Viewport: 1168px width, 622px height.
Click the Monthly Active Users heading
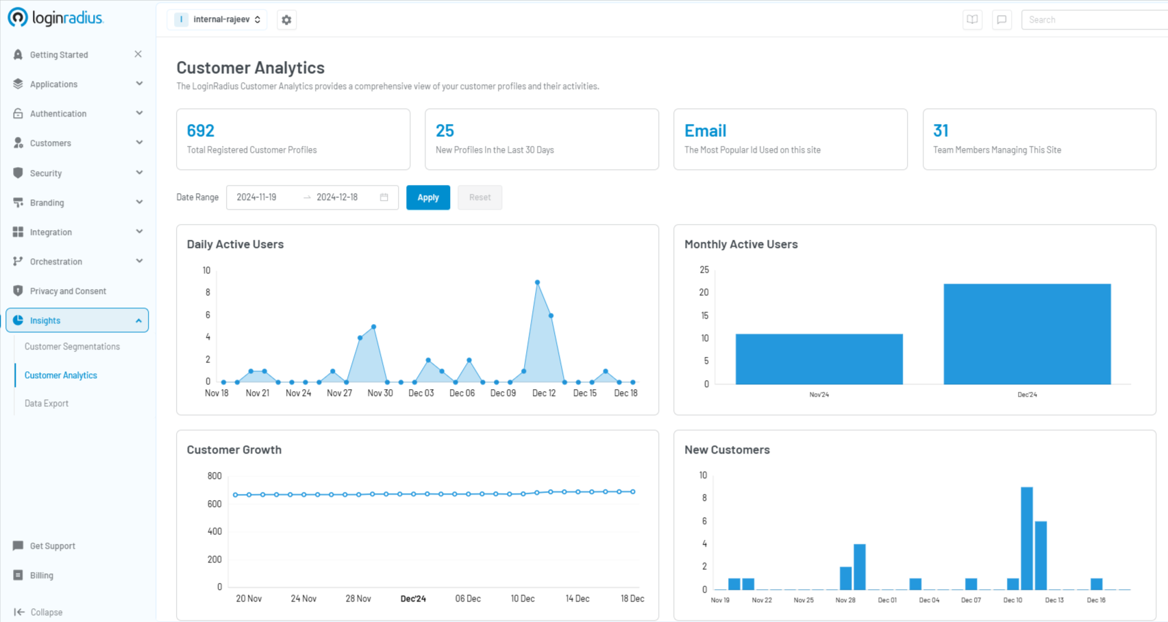click(741, 245)
